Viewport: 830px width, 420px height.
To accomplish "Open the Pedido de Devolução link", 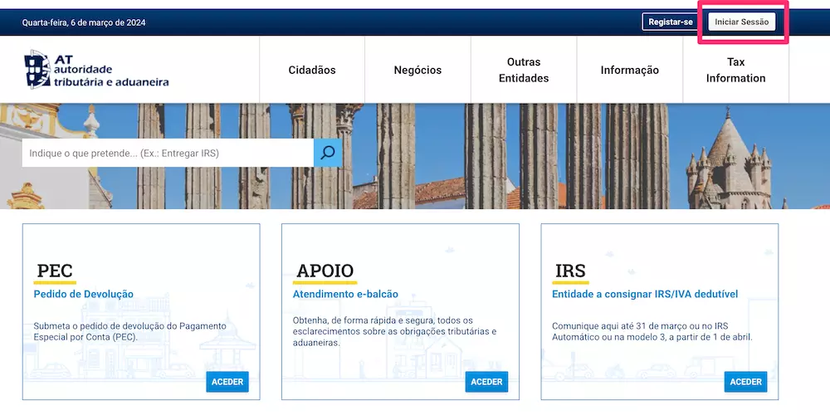I will click(84, 294).
